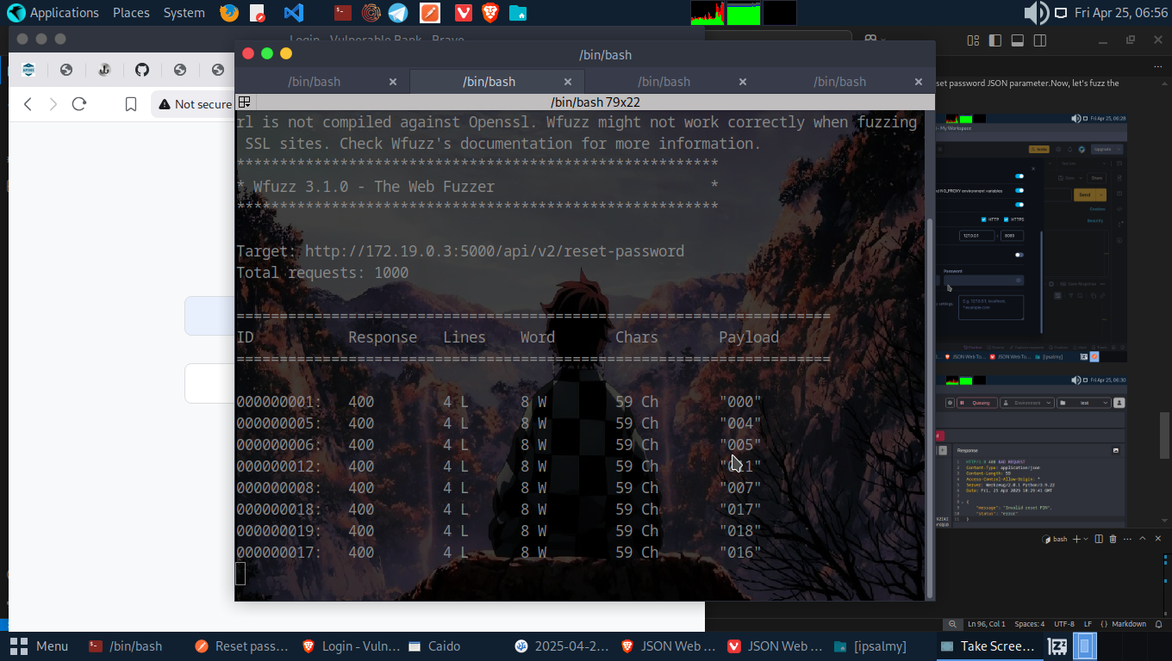Open VS Code terminal panel more actions

coord(1128,539)
